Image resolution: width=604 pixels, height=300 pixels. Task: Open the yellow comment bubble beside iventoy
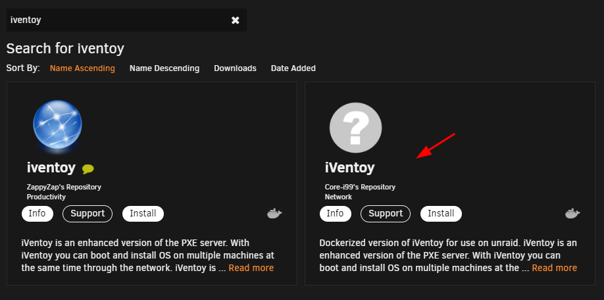point(88,168)
